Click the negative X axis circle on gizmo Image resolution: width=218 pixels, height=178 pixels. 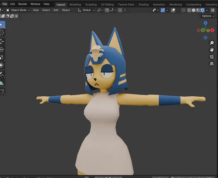point(198,30)
